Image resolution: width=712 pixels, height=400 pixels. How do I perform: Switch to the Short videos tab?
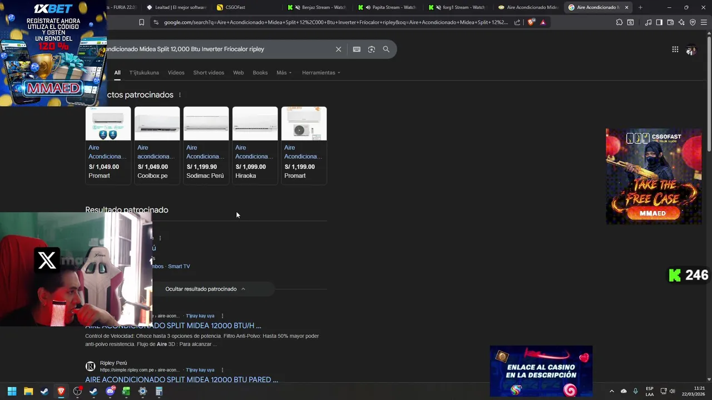point(209,73)
